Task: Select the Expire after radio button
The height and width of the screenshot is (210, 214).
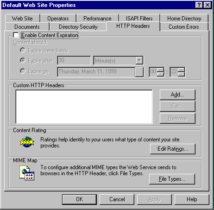Action: pyautogui.click(x=23, y=60)
